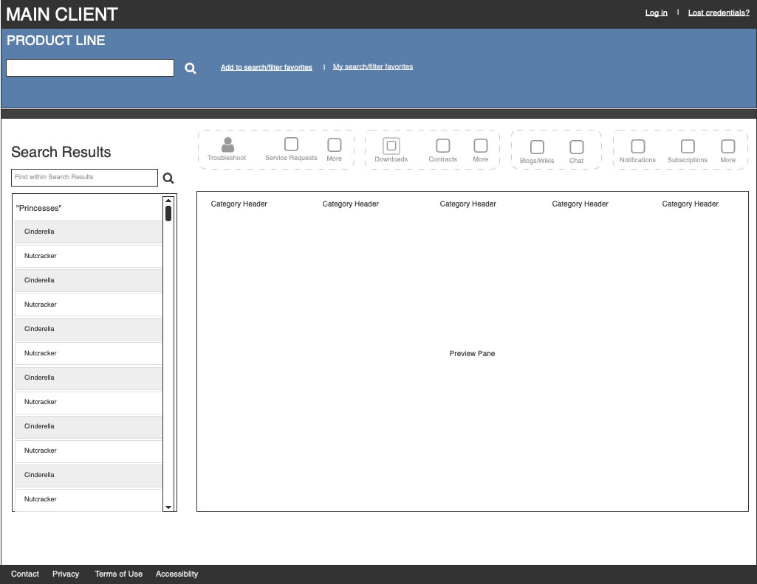Click the Find within Search Results field

pos(85,178)
